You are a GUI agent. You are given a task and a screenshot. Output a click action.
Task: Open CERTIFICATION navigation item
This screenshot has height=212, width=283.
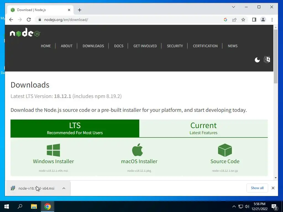[x=205, y=46]
